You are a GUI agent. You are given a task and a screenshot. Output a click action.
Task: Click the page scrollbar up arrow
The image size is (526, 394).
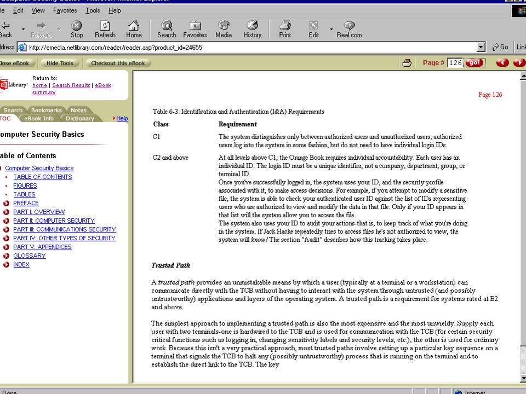(x=523, y=76)
